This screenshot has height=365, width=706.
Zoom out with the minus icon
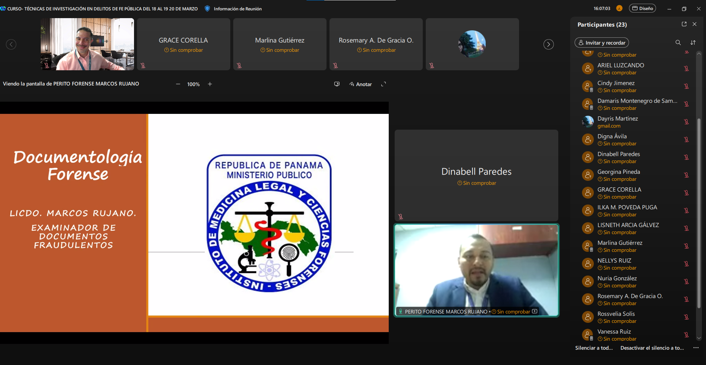[178, 84]
